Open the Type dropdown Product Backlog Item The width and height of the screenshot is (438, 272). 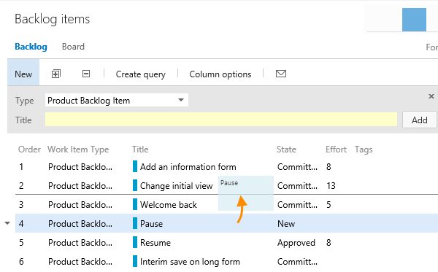tap(117, 100)
